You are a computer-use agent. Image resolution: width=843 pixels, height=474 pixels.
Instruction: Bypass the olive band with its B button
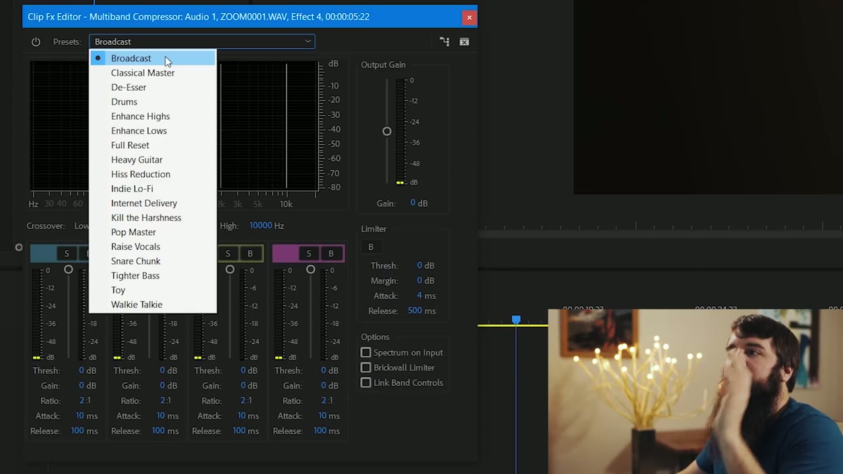250,253
